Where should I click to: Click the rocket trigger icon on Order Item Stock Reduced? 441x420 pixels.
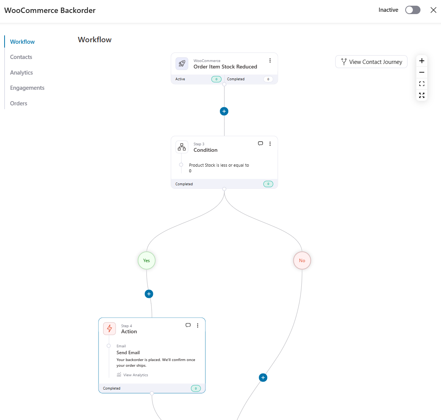(182, 64)
